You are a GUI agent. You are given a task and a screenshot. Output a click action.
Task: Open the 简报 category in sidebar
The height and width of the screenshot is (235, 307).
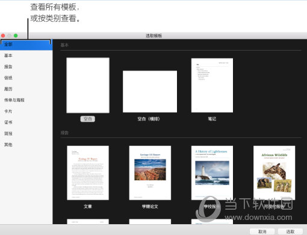tap(8, 134)
